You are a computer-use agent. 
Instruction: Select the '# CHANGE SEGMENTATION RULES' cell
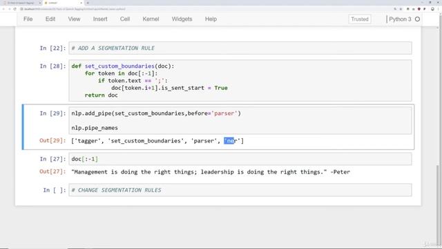tap(240, 190)
